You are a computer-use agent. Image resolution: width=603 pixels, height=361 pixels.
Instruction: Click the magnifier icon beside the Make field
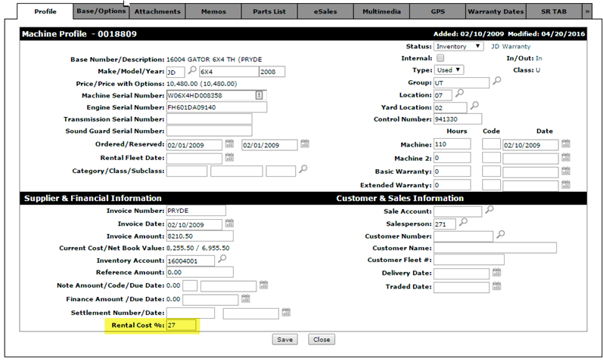[192, 70]
